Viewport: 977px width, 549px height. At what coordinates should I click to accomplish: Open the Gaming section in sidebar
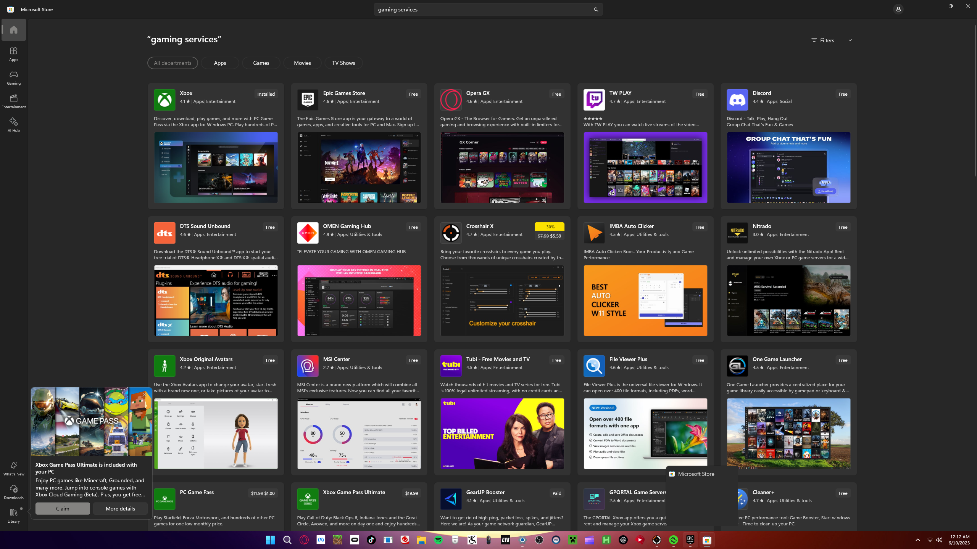click(14, 78)
